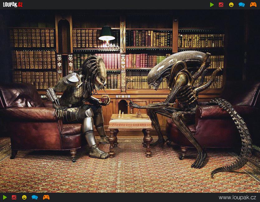260x202 pixels.
Task: Open the blue chat bubbles icon in top bar
Action: click(242, 5)
